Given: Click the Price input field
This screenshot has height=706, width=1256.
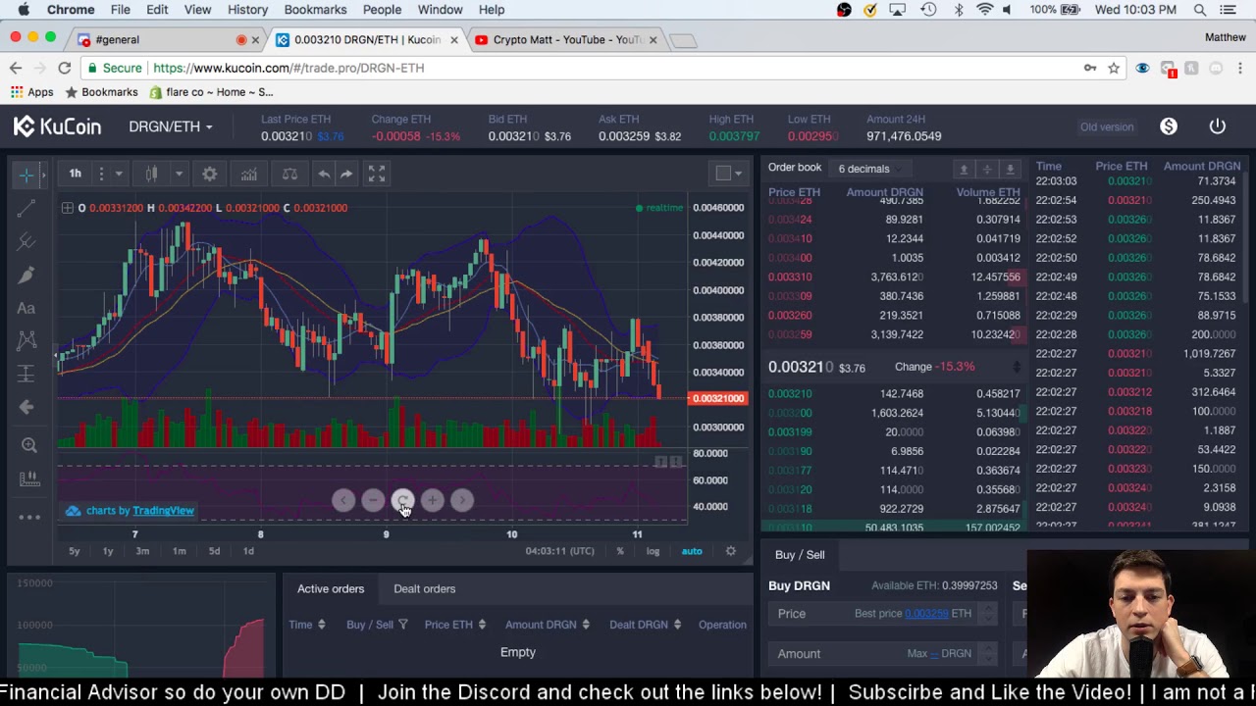Looking at the screenshot, I should tap(883, 614).
